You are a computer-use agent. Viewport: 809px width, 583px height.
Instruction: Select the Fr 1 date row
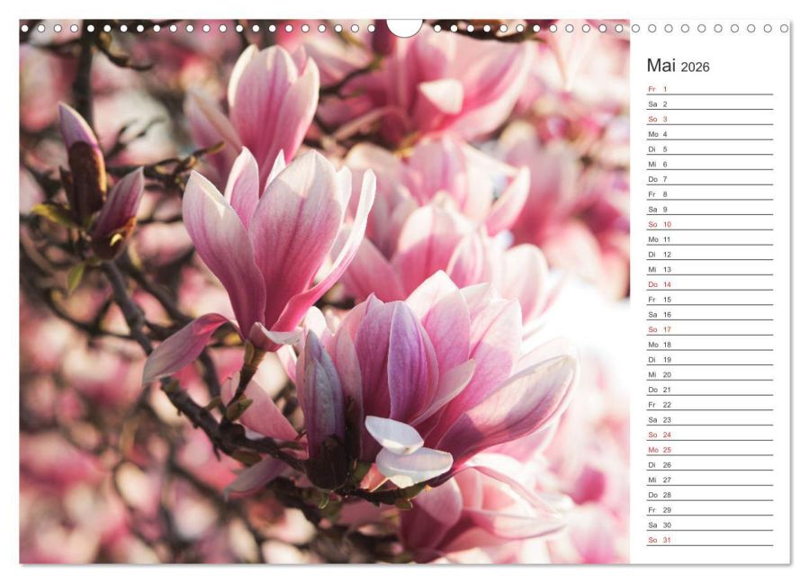tap(710, 89)
